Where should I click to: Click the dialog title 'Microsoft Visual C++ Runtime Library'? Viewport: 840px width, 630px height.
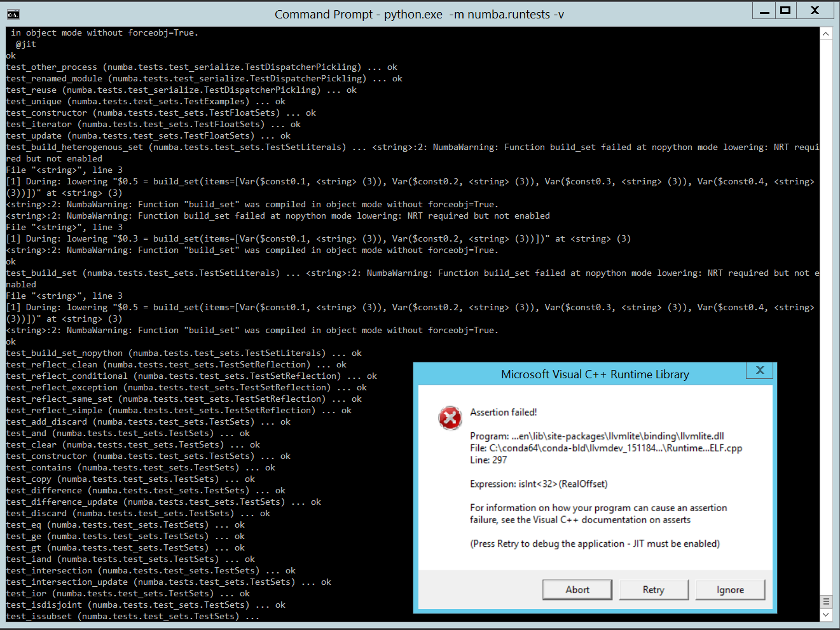(x=595, y=374)
